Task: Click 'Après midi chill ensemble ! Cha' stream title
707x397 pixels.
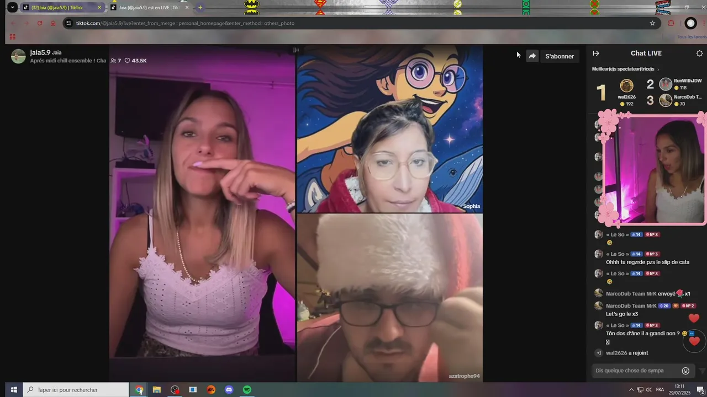Action: pyautogui.click(x=68, y=61)
